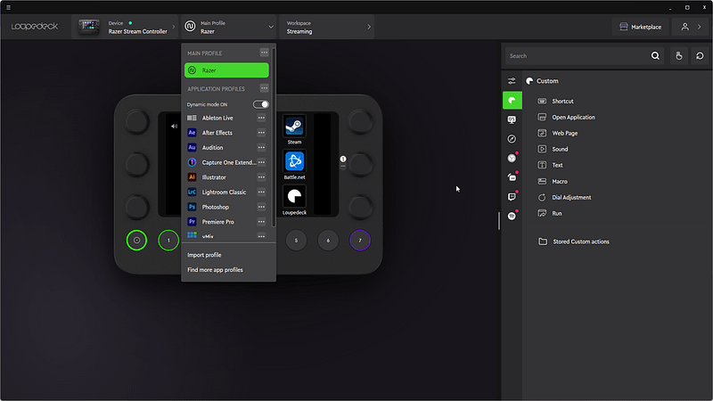
Task: Open options for Premiere Pro profile
Action: click(261, 222)
